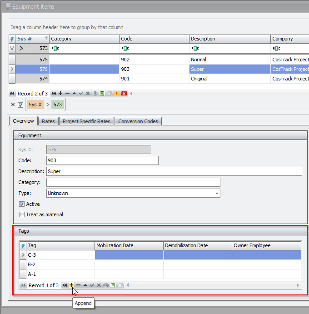Click the yellow warning icon
The width and height of the screenshot is (309, 314).
pyautogui.click(x=117, y=94)
